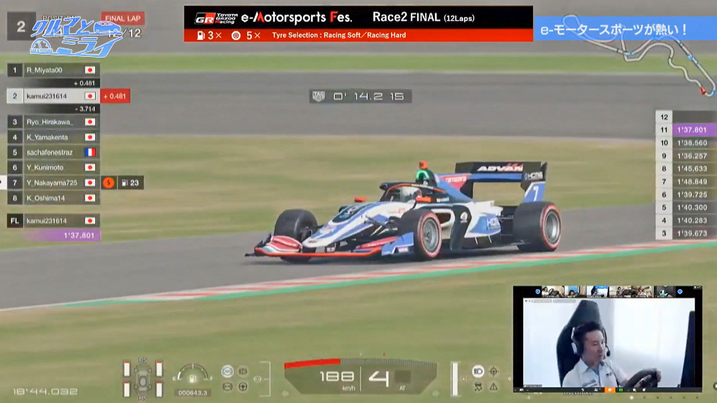The width and height of the screenshot is (717, 403).
Task: Click the headlights indicator icon
Action: coord(478,371)
